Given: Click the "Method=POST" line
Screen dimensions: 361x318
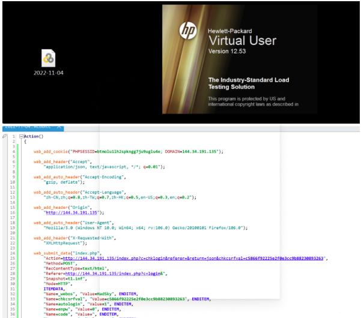Looking at the screenshot, I should click(x=60, y=263).
